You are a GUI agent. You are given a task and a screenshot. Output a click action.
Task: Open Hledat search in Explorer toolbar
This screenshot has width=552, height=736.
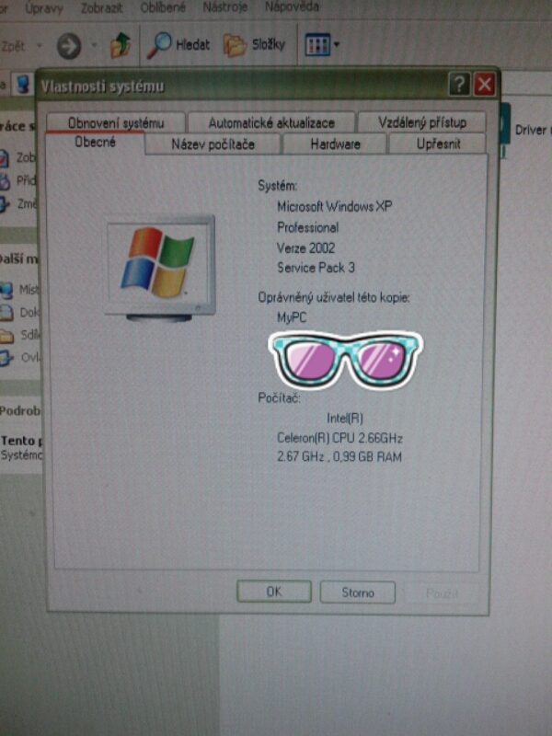178,45
